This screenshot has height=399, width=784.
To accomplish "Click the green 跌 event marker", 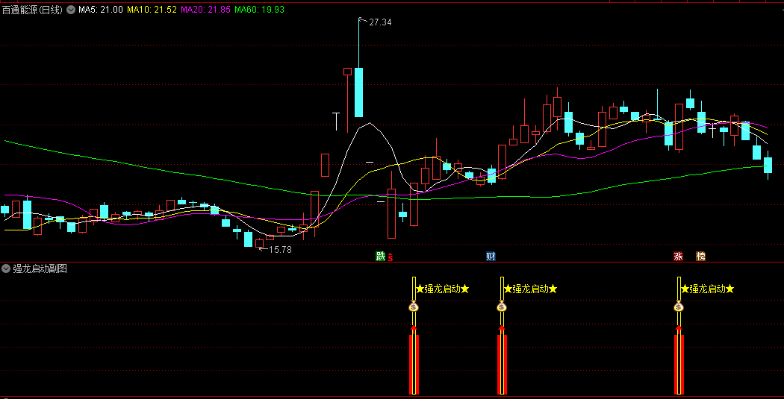I will [x=381, y=256].
